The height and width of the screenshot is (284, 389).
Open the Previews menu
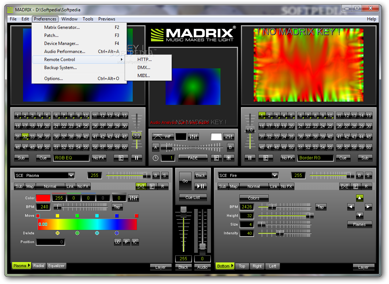[x=107, y=19]
